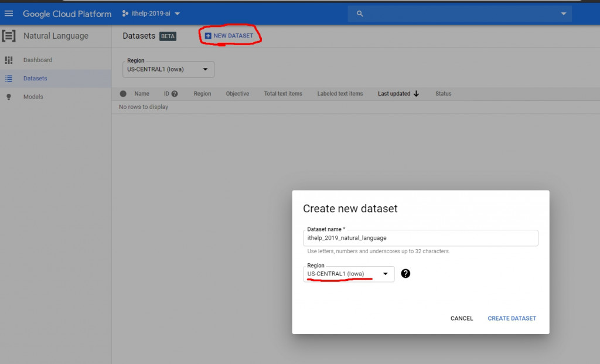Click CREATE DATASET button
This screenshot has height=364, width=600.
point(512,318)
